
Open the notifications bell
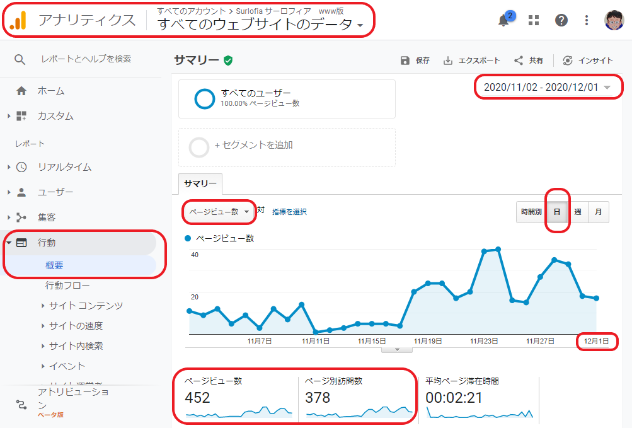click(x=503, y=20)
